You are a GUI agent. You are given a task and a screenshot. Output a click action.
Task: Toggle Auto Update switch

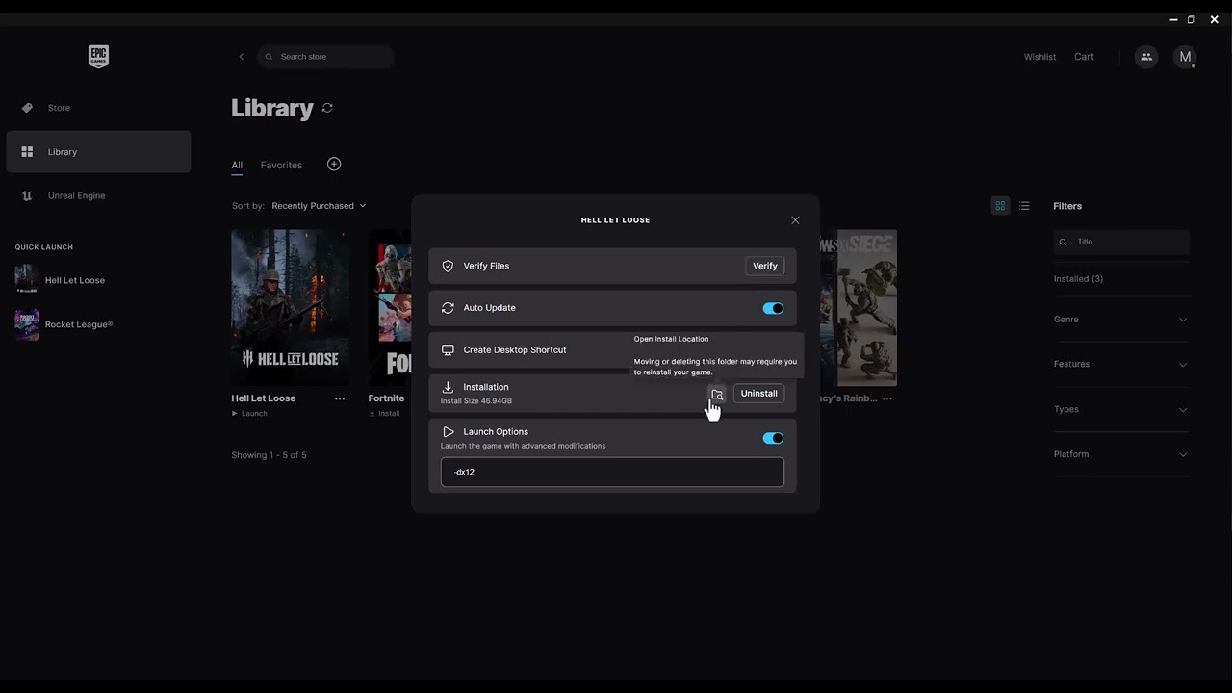click(773, 308)
